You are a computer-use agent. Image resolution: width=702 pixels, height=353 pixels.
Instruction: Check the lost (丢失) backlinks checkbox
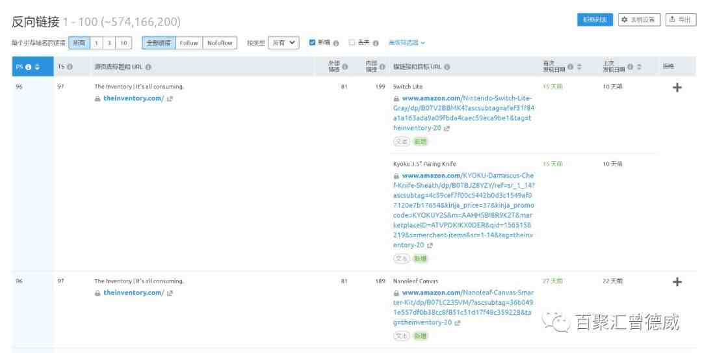pyautogui.click(x=352, y=42)
